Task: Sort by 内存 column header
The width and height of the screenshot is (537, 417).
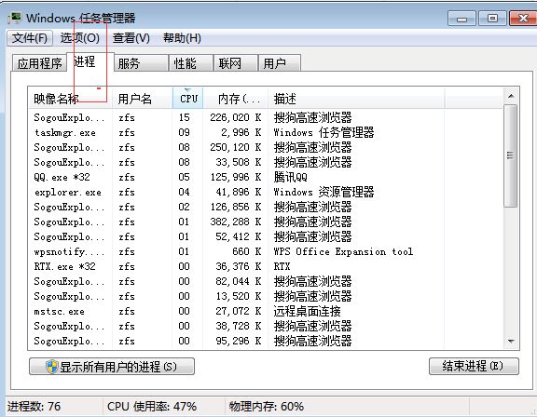Action: [236, 99]
